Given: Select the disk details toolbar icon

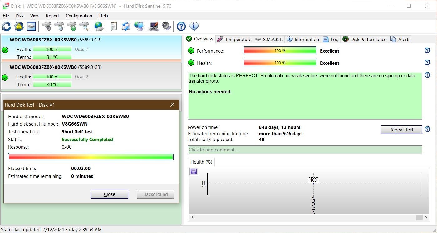Looking at the screenshot, I should (x=31, y=26).
